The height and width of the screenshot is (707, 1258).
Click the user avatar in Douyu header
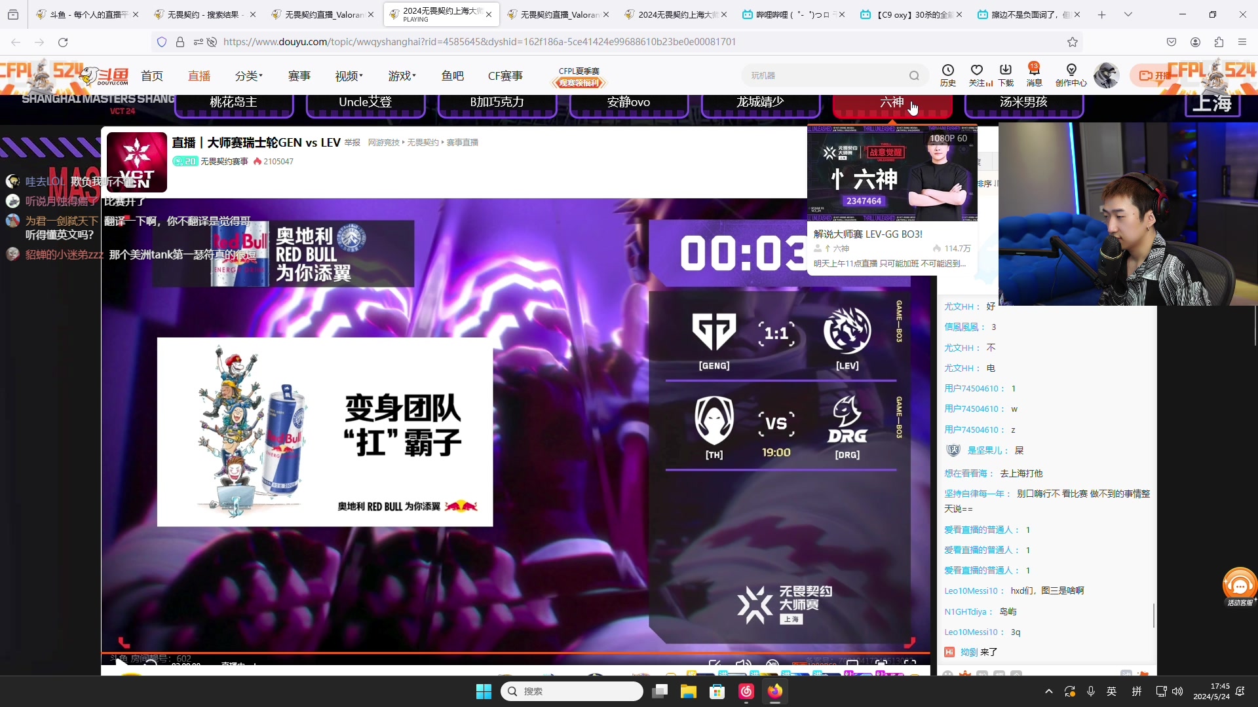point(1106,76)
